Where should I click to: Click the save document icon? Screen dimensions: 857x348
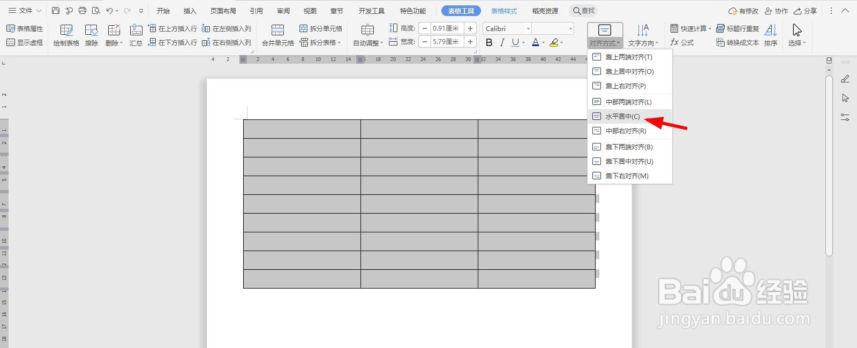click(56, 11)
